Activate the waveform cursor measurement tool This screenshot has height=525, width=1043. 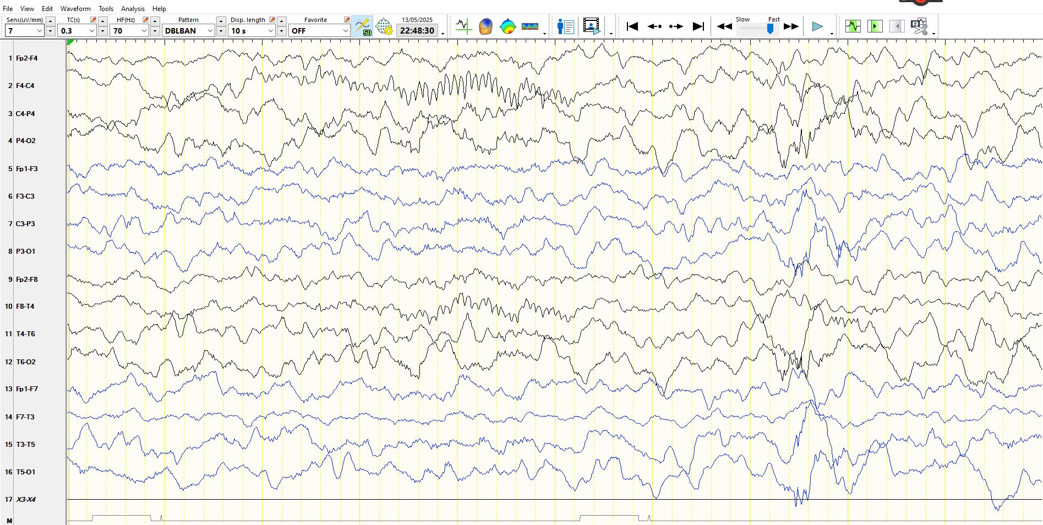463,26
